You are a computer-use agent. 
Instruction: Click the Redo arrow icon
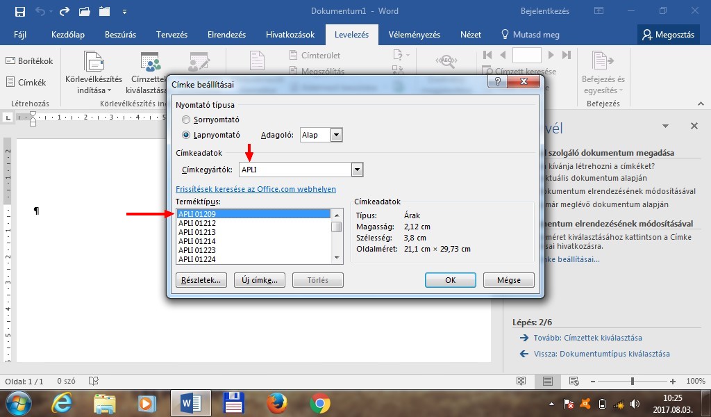coord(64,11)
